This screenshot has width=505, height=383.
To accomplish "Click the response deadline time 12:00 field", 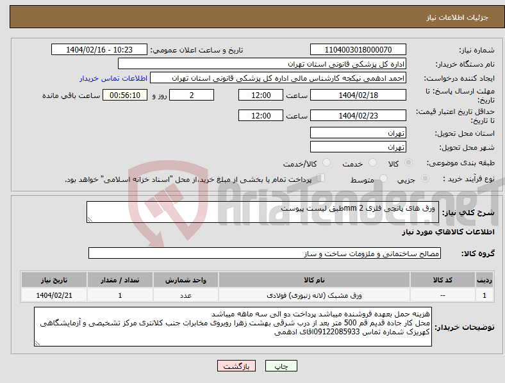I will coord(261,95).
